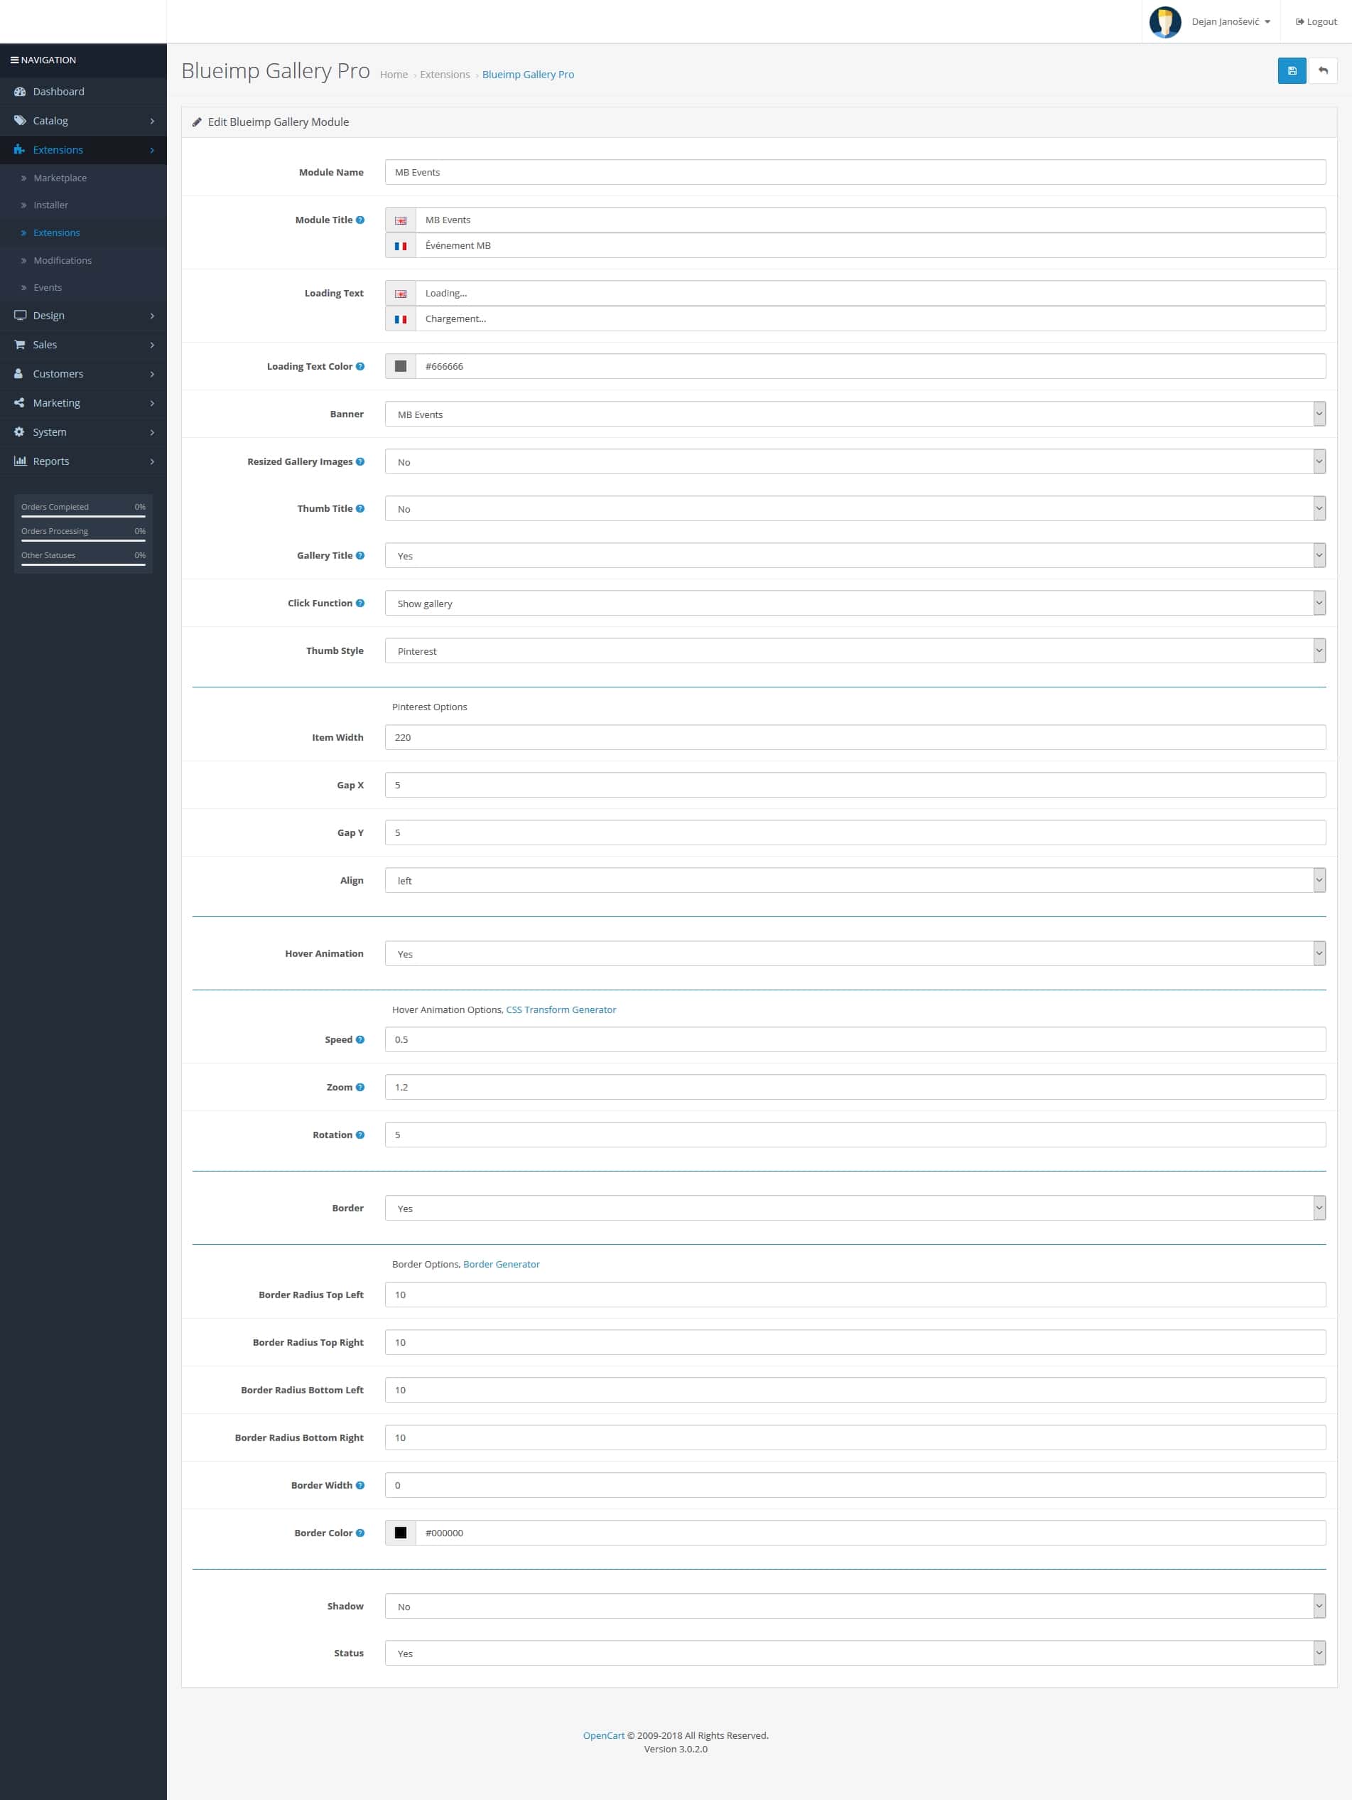This screenshot has height=1800, width=1352.
Task: Open Events in the sidebar
Action: pyautogui.click(x=47, y=288)
